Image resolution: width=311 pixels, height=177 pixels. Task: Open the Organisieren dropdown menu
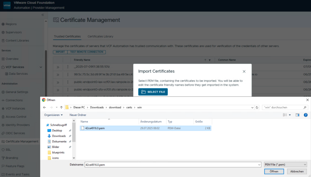click(x=53, y=115)
